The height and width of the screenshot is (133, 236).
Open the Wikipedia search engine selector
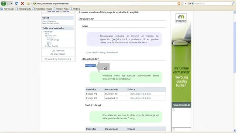[191, 3]
